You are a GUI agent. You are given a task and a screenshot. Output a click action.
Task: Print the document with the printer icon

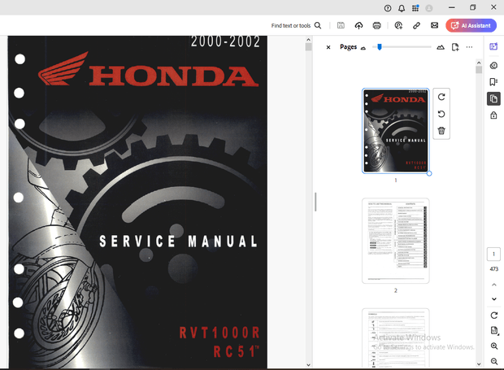pos(376,25)
